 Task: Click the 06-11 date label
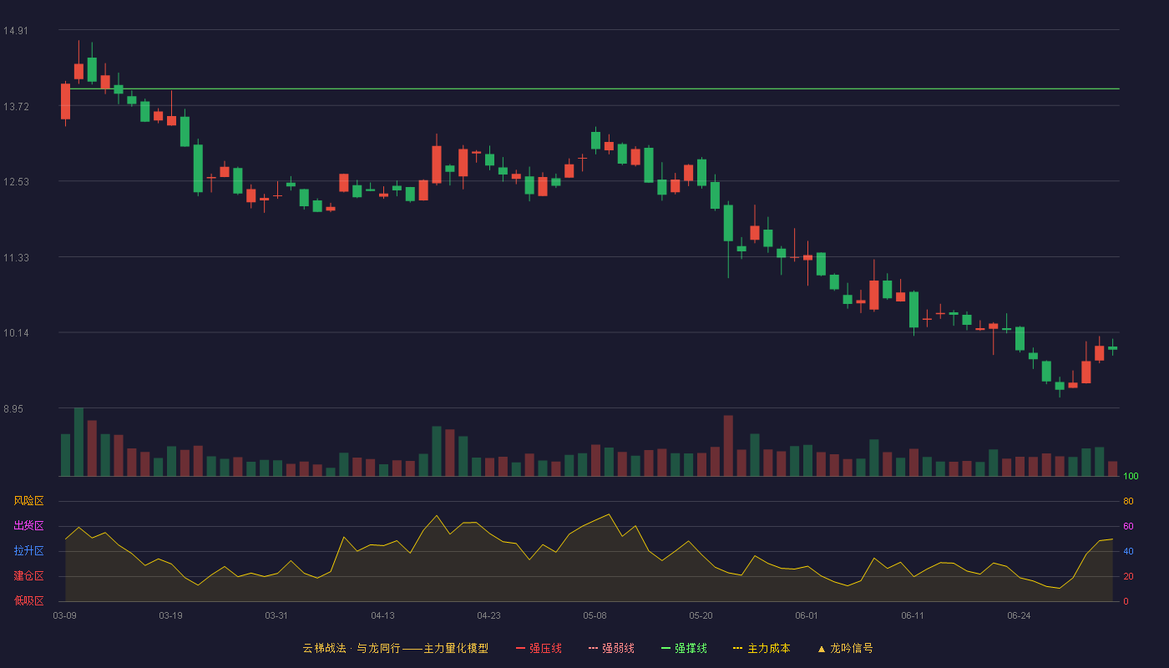click(913, 615)
